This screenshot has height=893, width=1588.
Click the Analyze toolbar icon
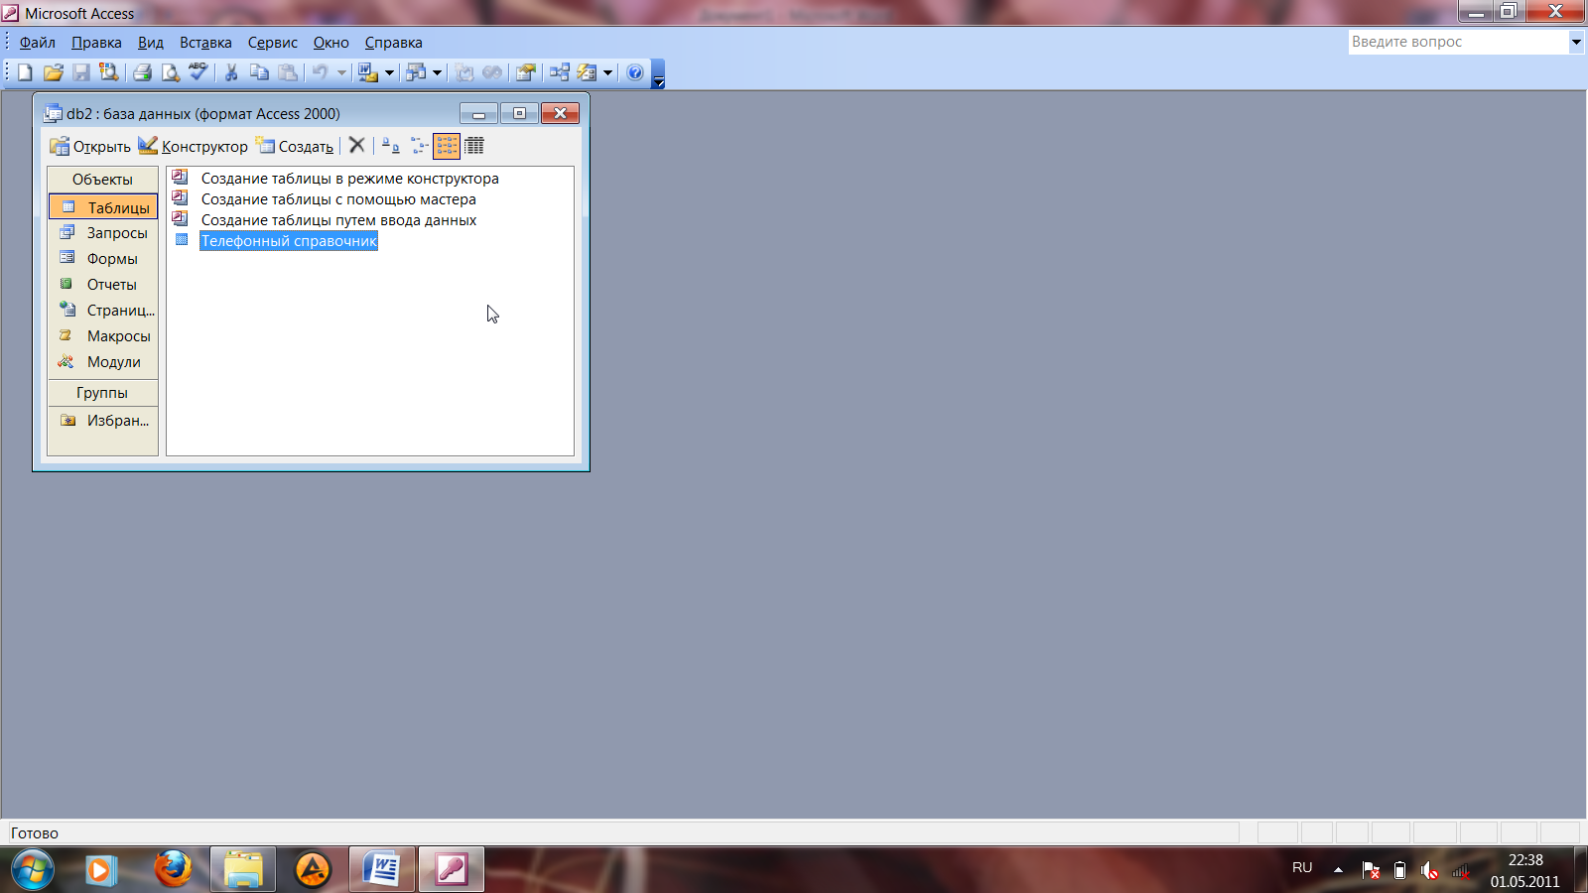pos(416,72)
